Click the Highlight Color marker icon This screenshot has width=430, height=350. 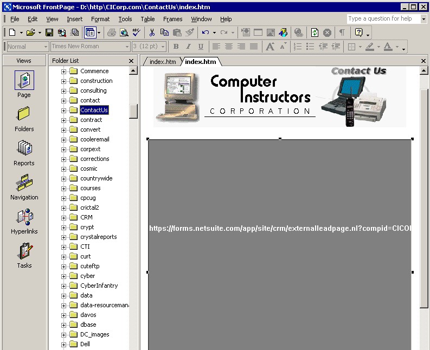click(x=370, y=46)
